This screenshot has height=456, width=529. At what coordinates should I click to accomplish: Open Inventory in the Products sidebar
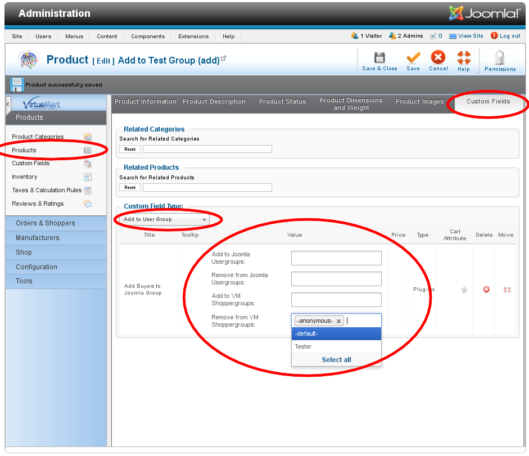tap(25, 177)
